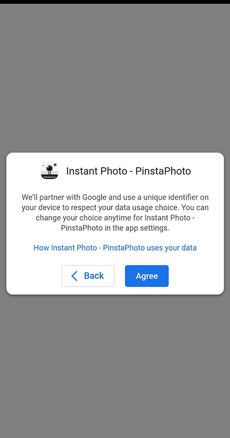230x438 pixels.
Task: Select the PinstaPhoto polaroid camera logo
Action: (50, 171)
